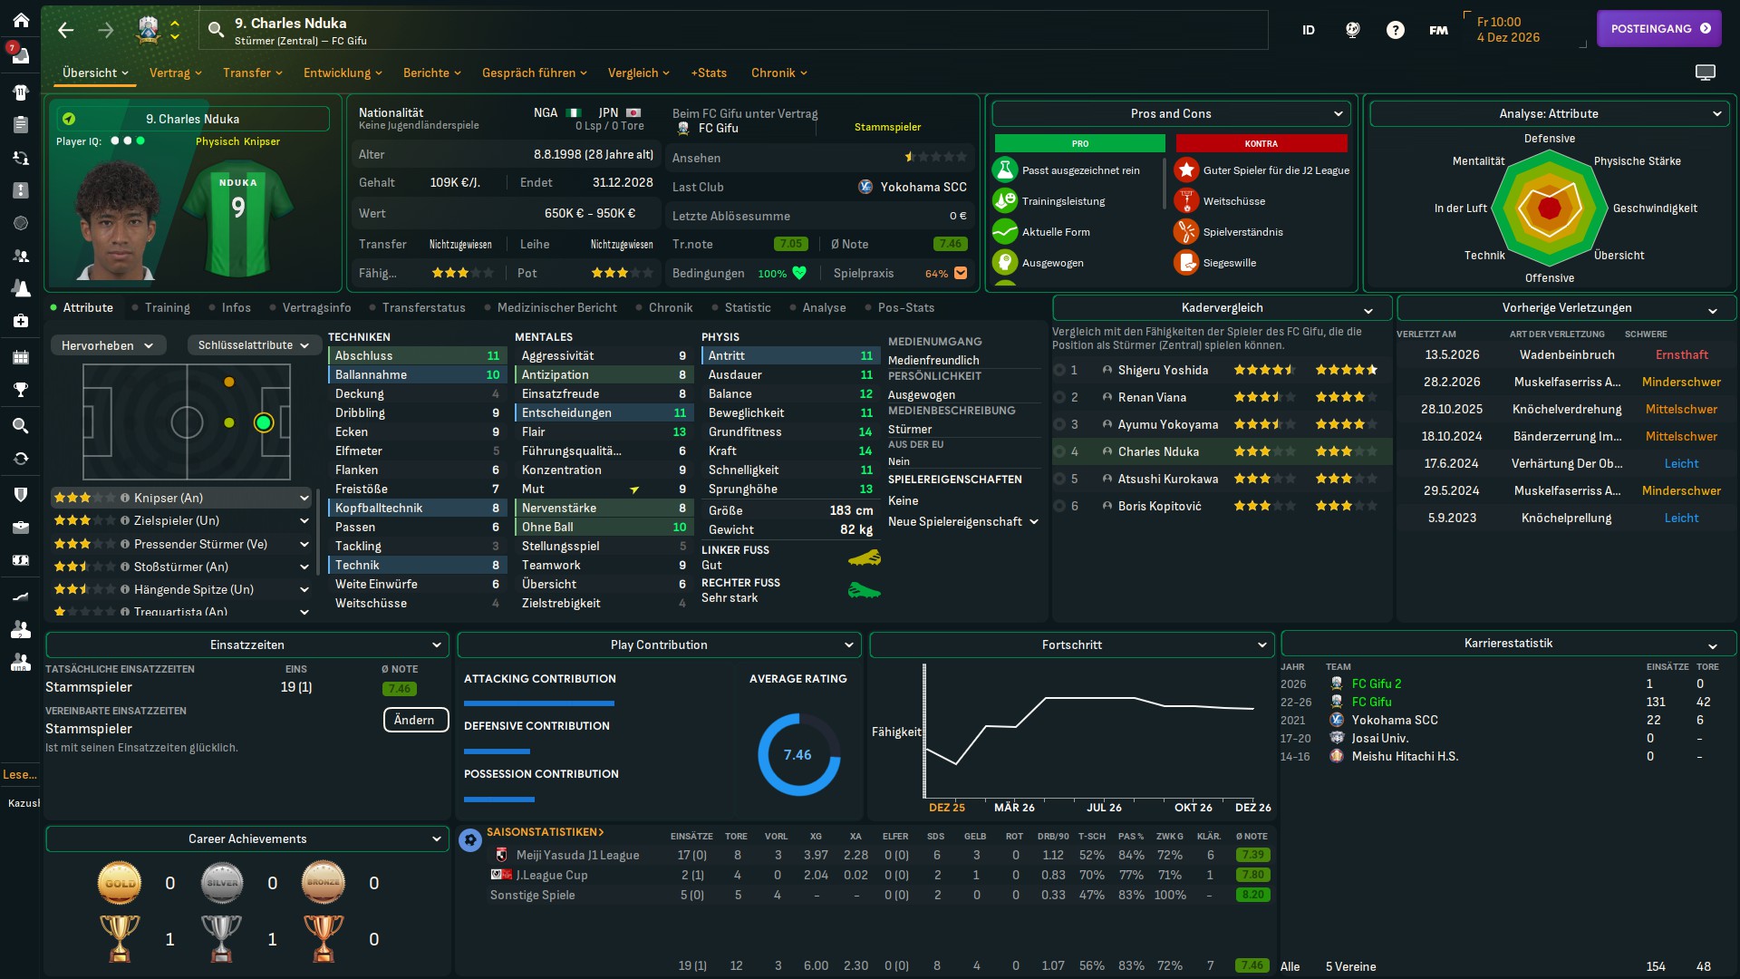1740x979 pixels.
Task: Click the attacking contribution bar
Action: pyautogui.click(x=539, y=703)
